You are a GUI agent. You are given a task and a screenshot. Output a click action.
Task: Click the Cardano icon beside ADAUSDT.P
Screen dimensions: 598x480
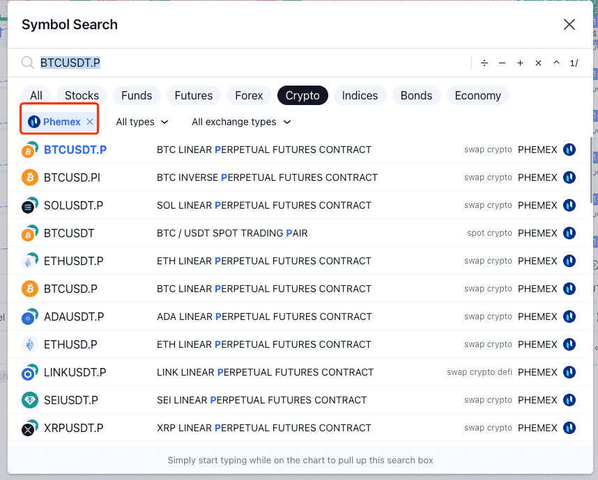30,317
